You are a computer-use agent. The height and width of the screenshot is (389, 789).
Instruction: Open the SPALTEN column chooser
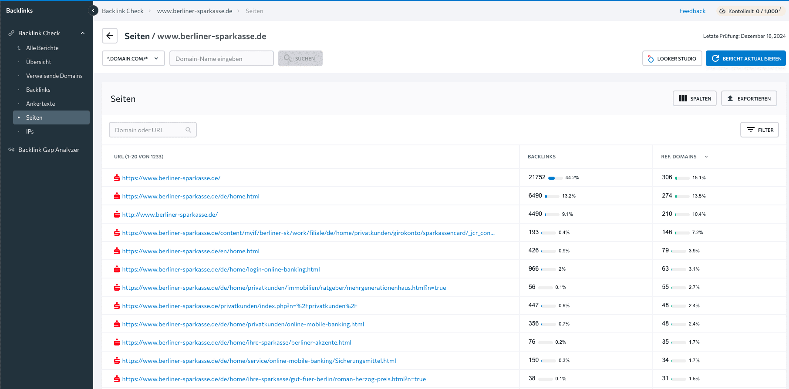695,98
